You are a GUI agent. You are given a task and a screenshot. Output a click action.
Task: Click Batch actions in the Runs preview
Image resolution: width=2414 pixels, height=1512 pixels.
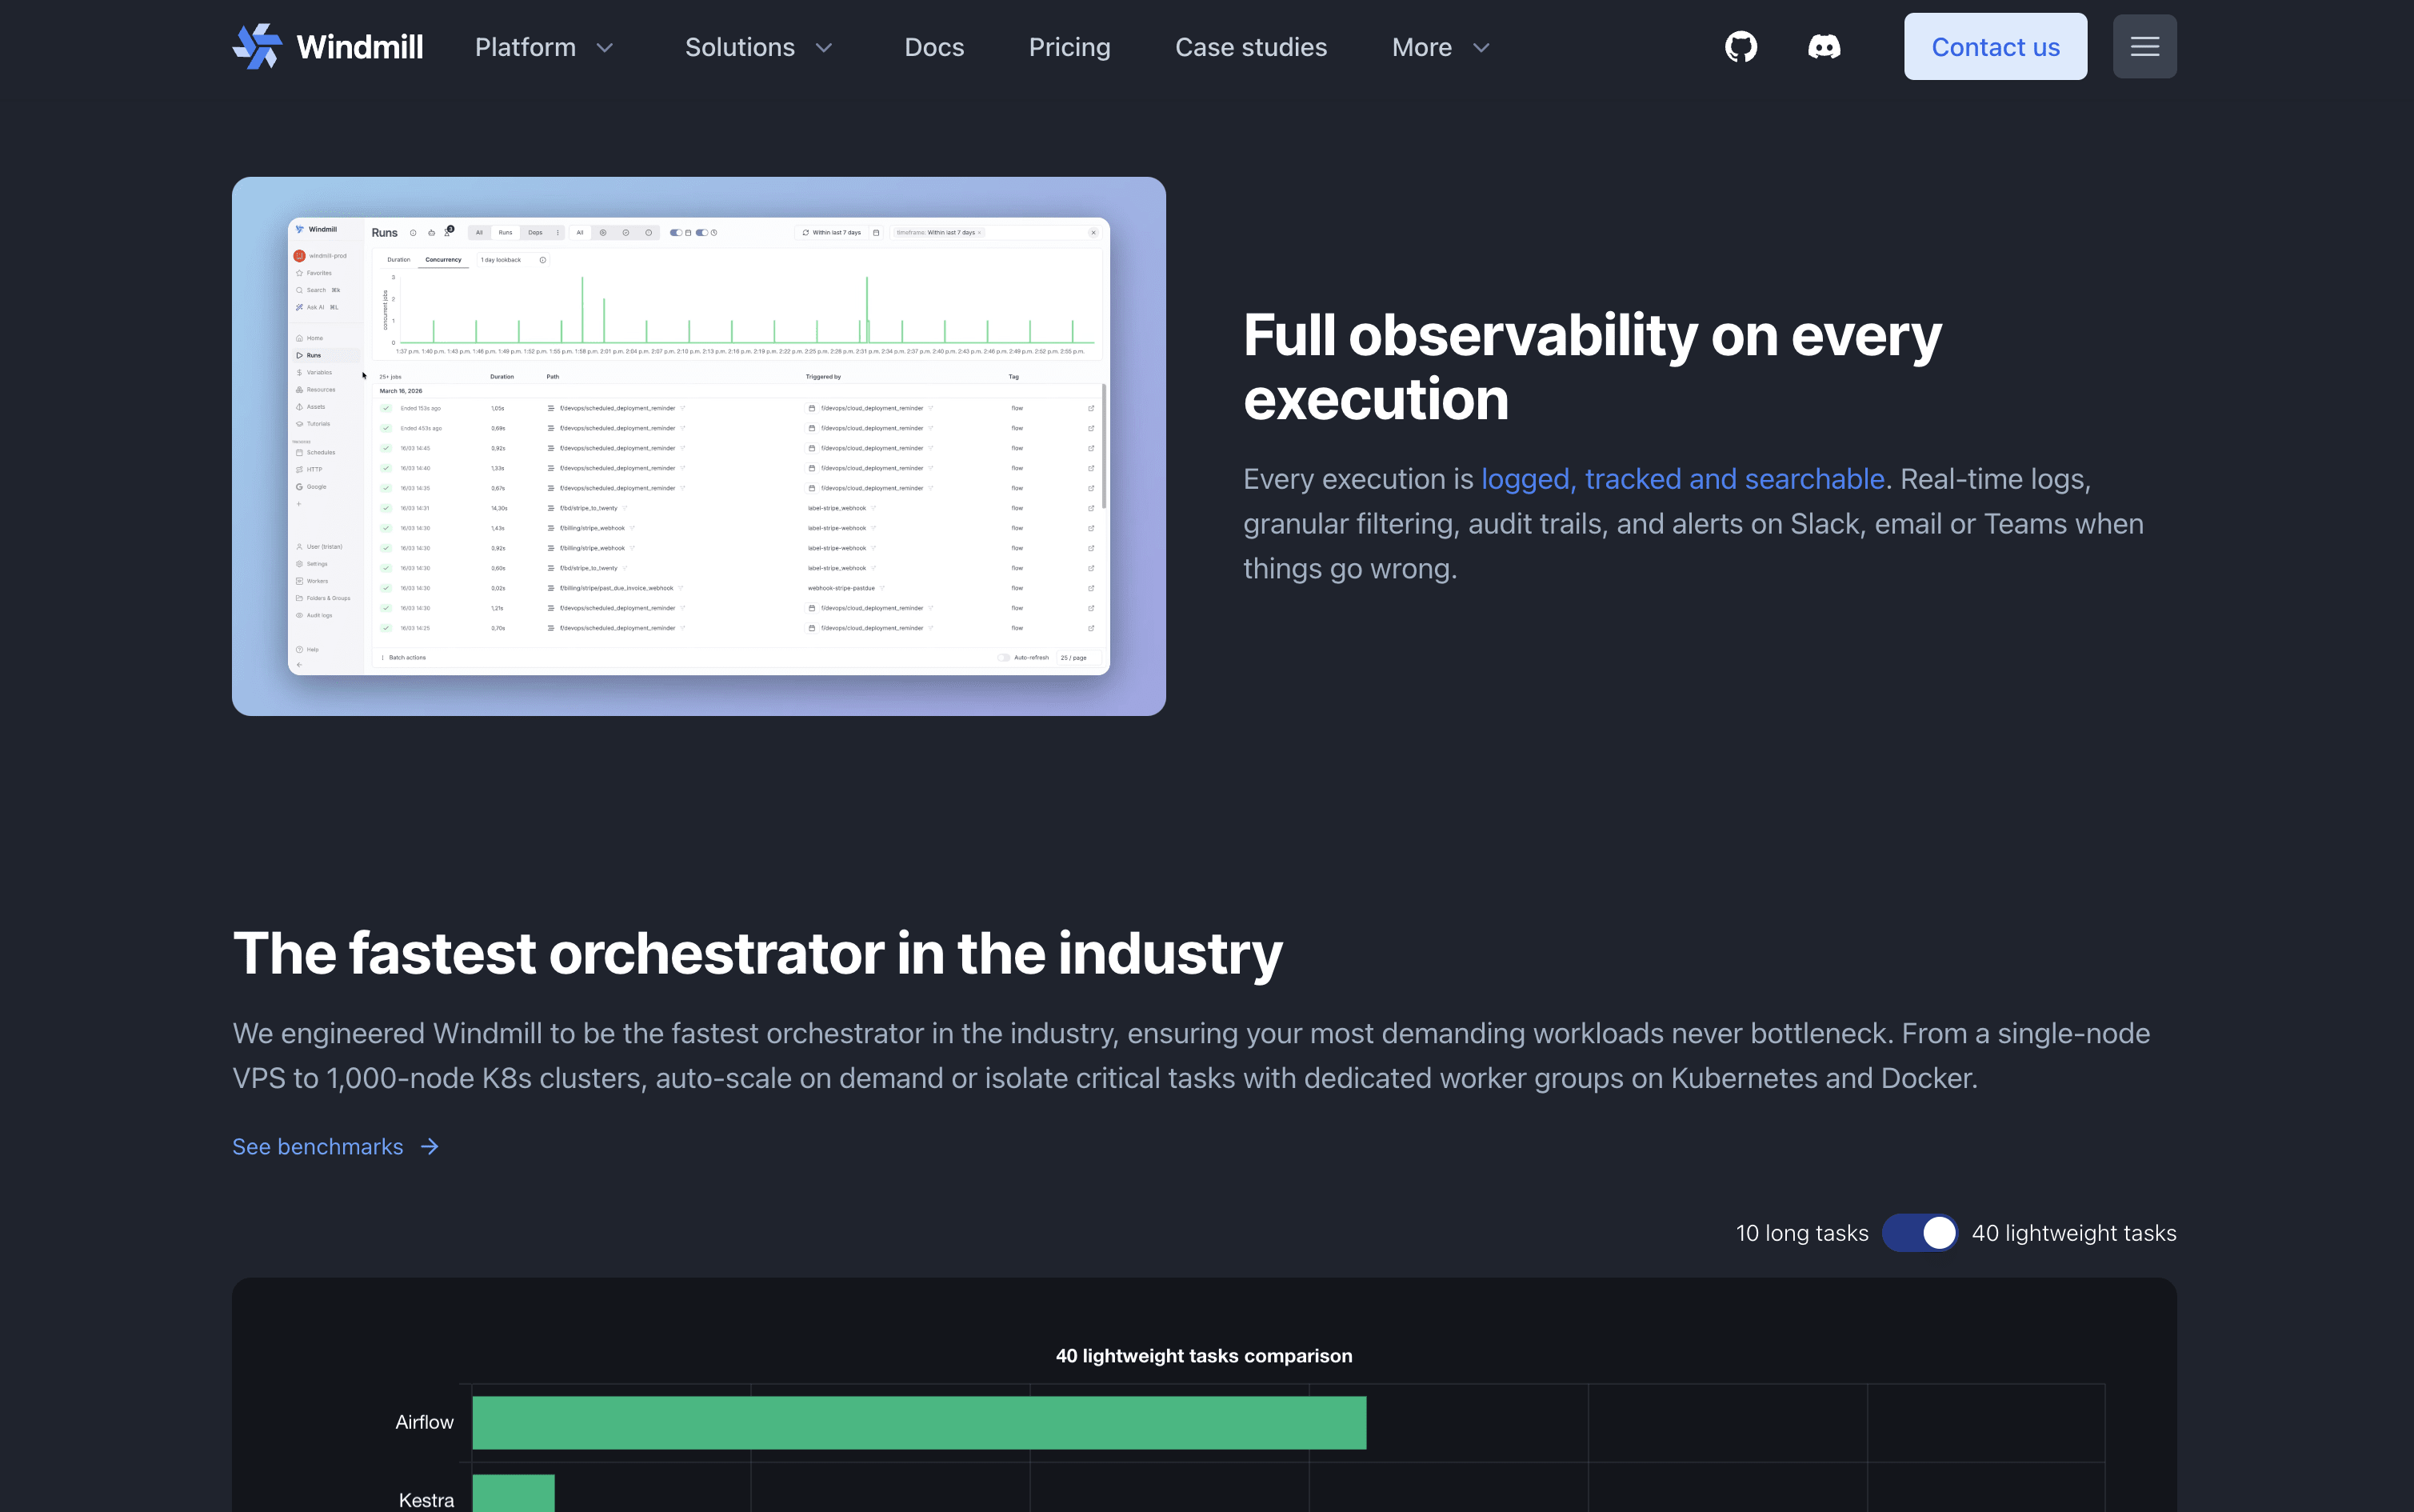403,658
